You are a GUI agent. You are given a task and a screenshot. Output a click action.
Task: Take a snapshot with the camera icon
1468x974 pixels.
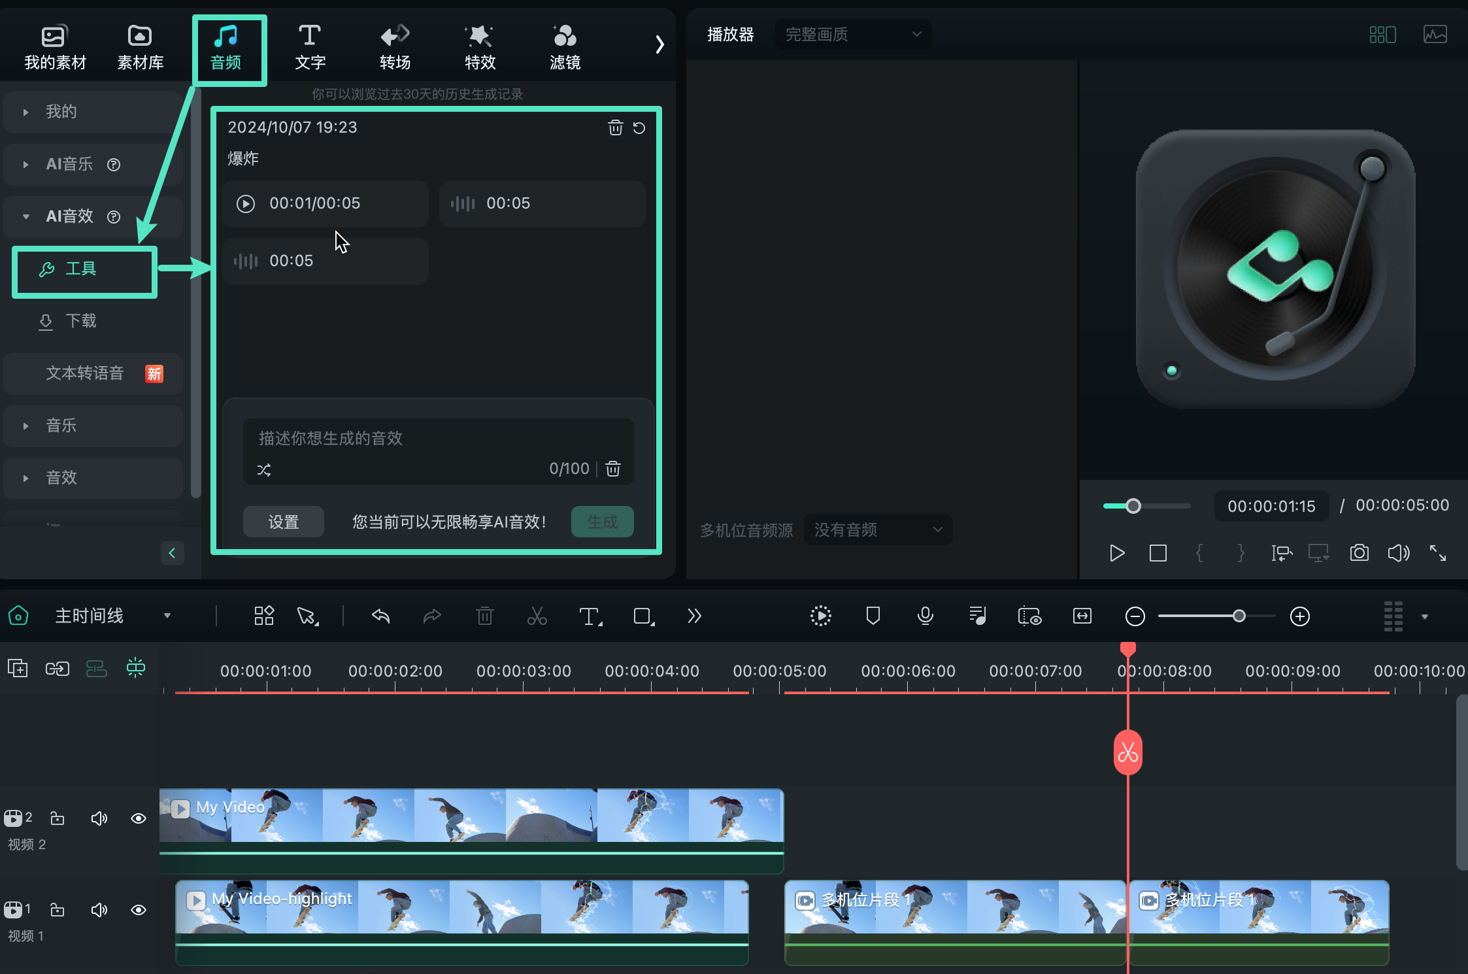point(1358,553)
